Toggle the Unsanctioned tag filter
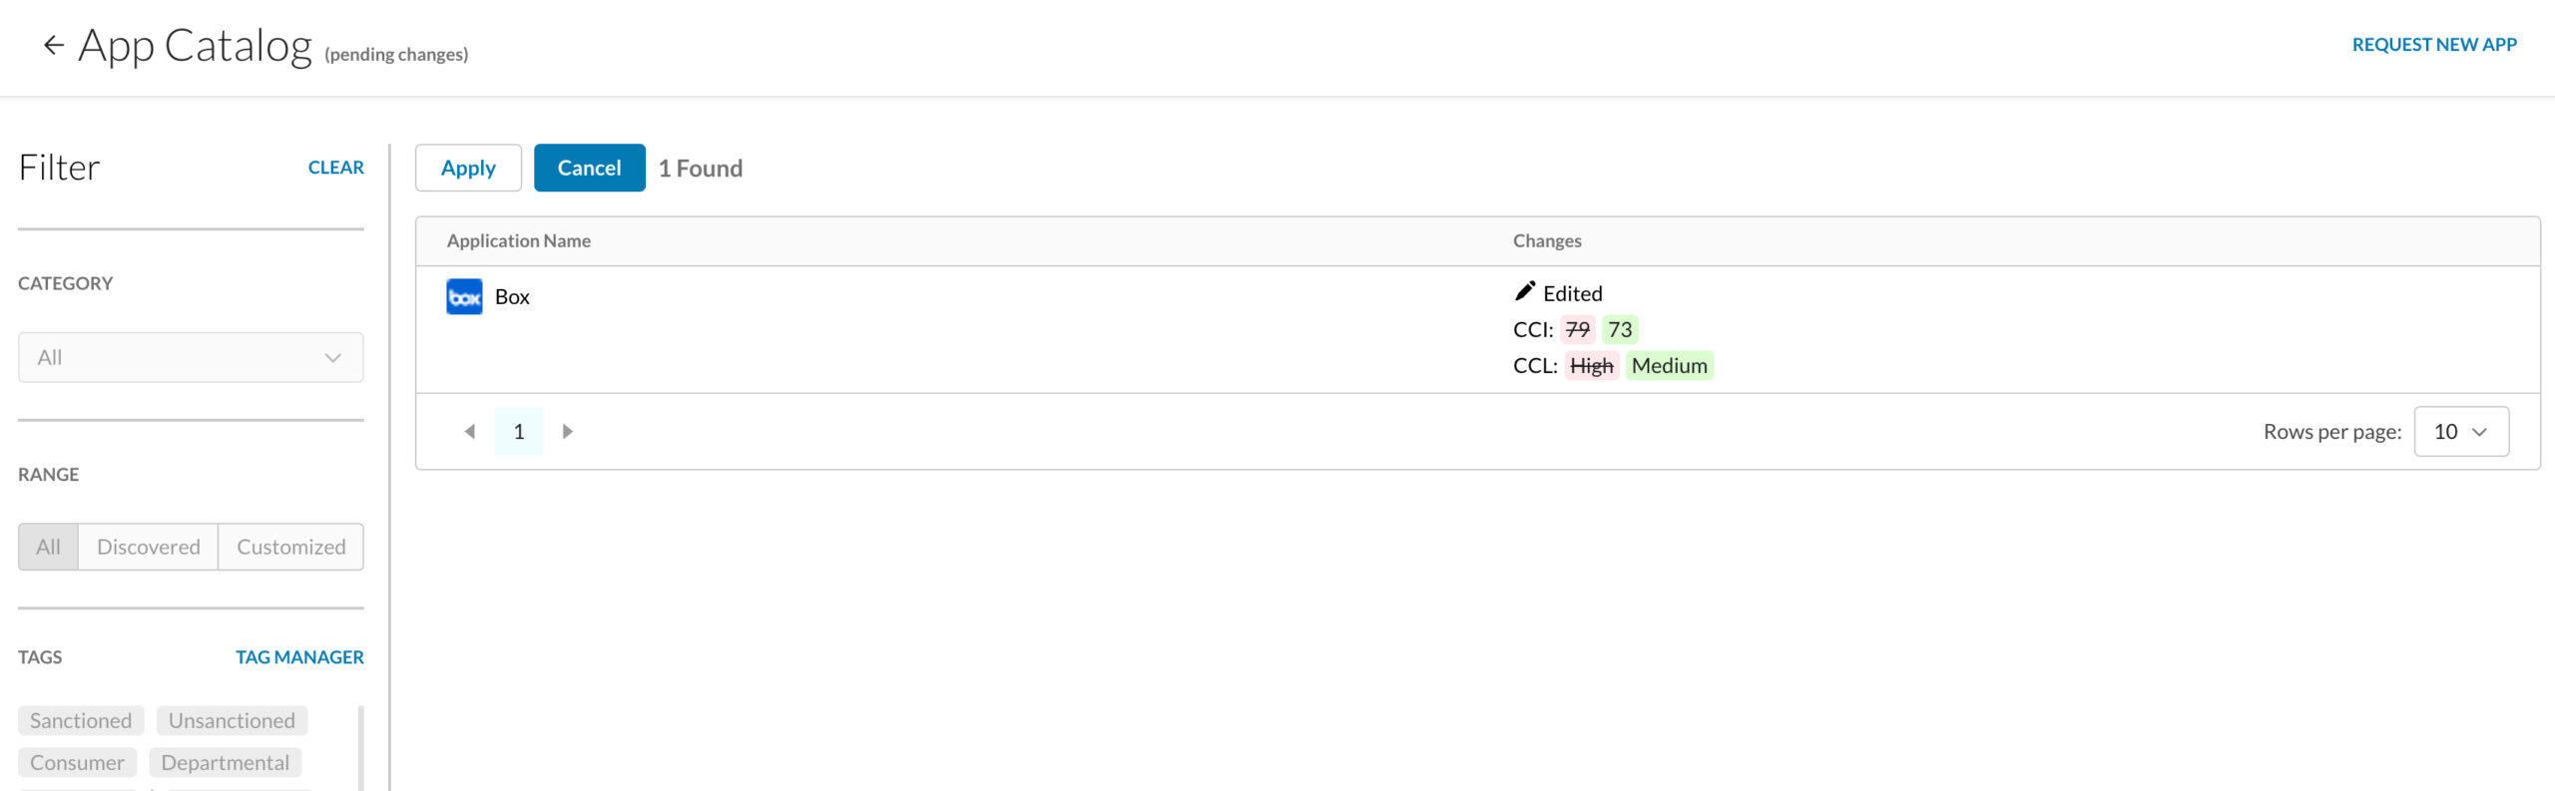This screenshot has height=791, width=2555. [x=232, y=720]
